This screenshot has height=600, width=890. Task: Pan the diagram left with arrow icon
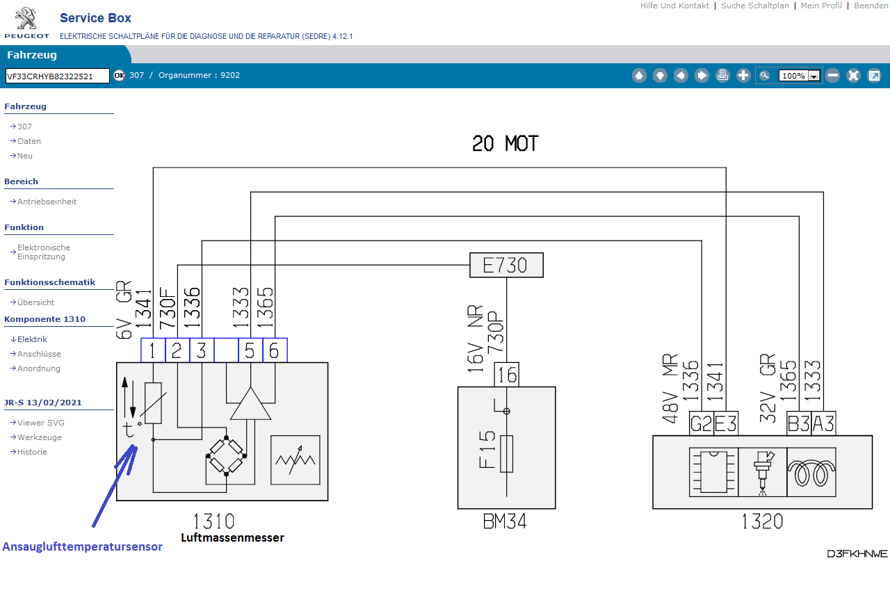click(681, 76)
